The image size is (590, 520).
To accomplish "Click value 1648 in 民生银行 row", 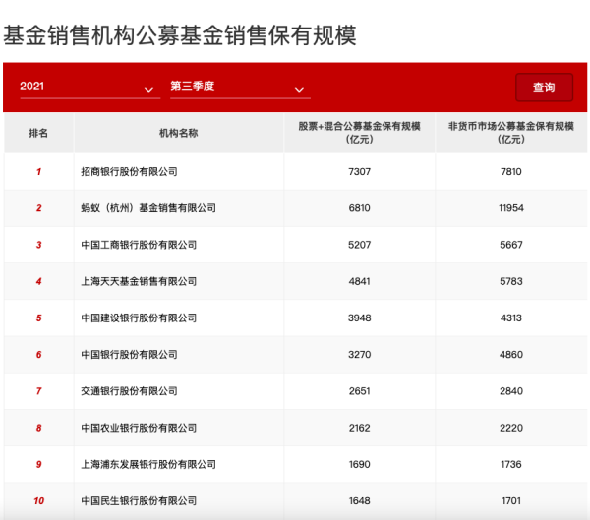I will click(x=359, y=500).
